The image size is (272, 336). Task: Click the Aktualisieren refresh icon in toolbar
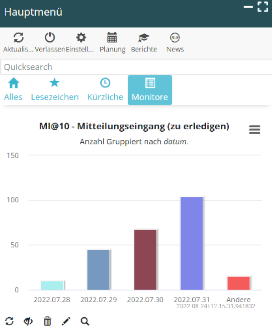pos(18,38)
